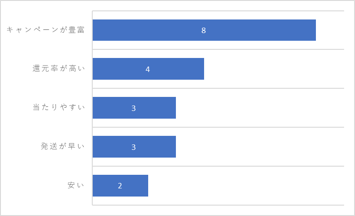This screenshot has height=216, width=355.
Task: Click the empty plot area right of 安い bar
Action: point(246,186)
